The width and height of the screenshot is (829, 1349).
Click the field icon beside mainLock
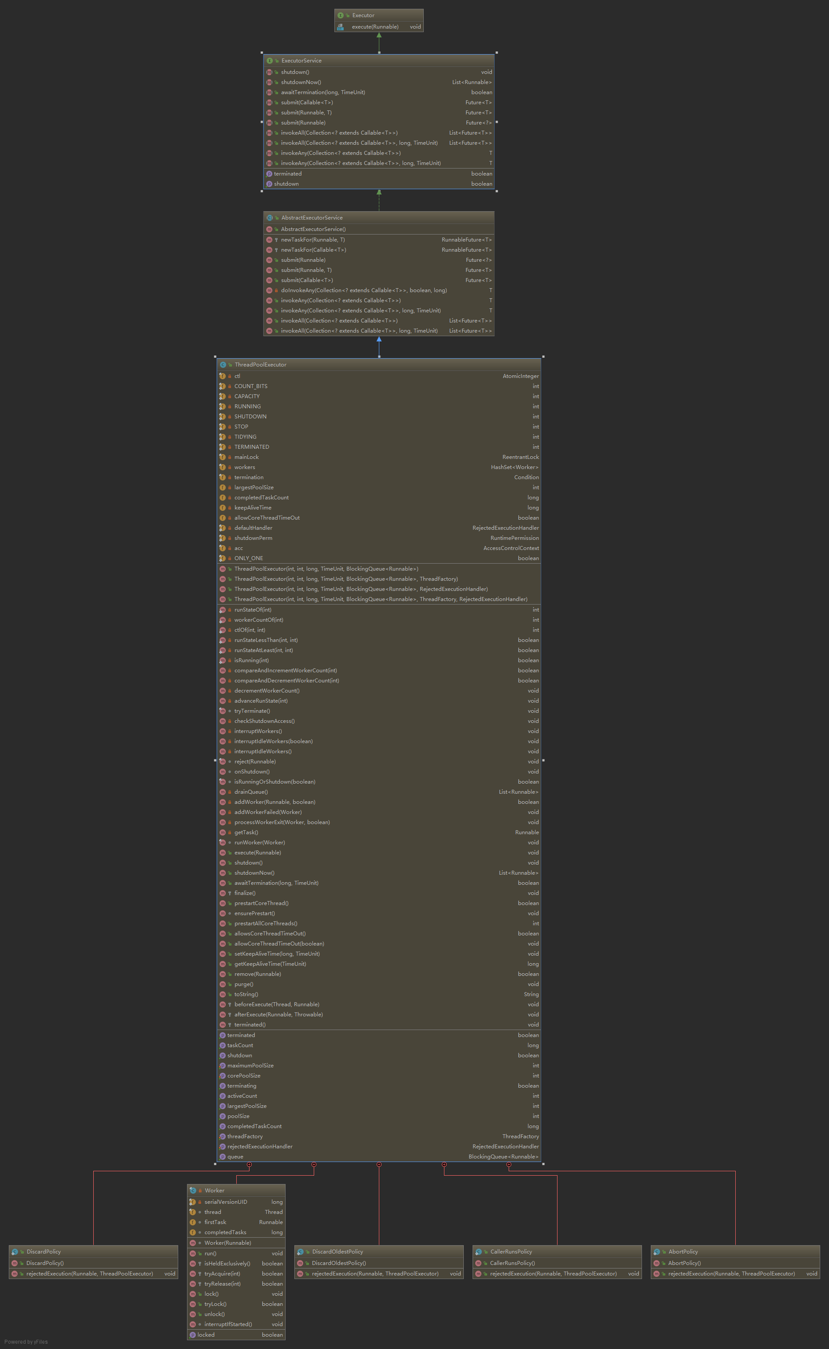(x=222, y=457)
